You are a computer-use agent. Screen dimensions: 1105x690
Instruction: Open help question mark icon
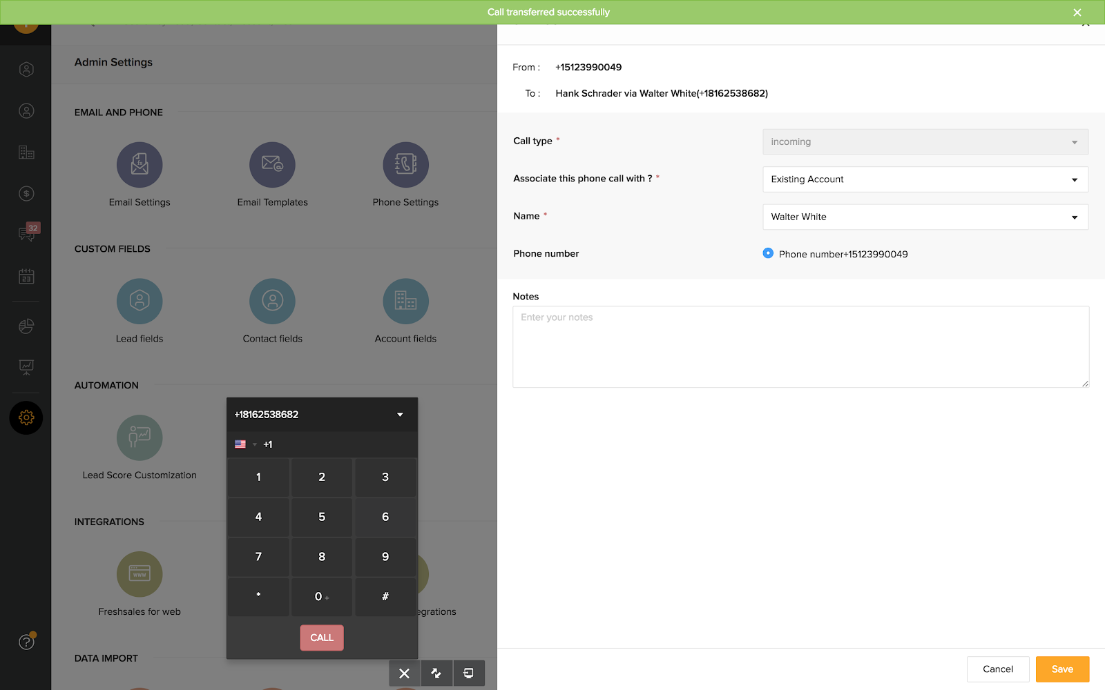[26, 642]
